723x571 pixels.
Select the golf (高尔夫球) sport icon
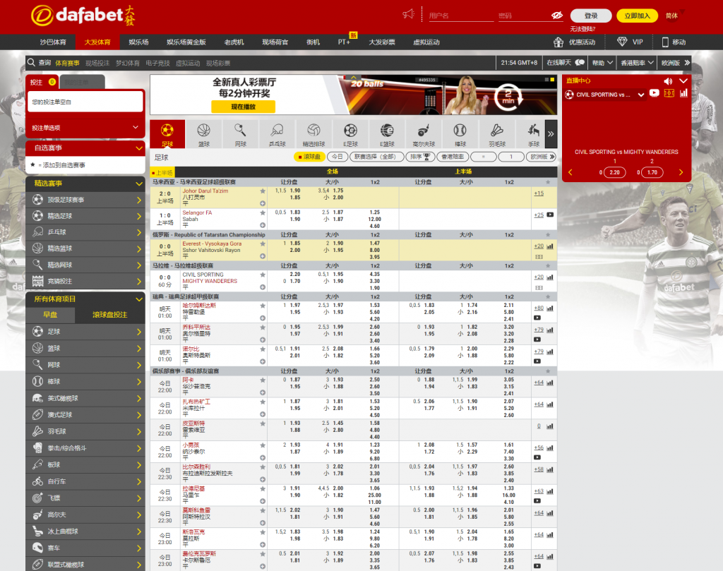pyautogui.click(x=424, y=133)
